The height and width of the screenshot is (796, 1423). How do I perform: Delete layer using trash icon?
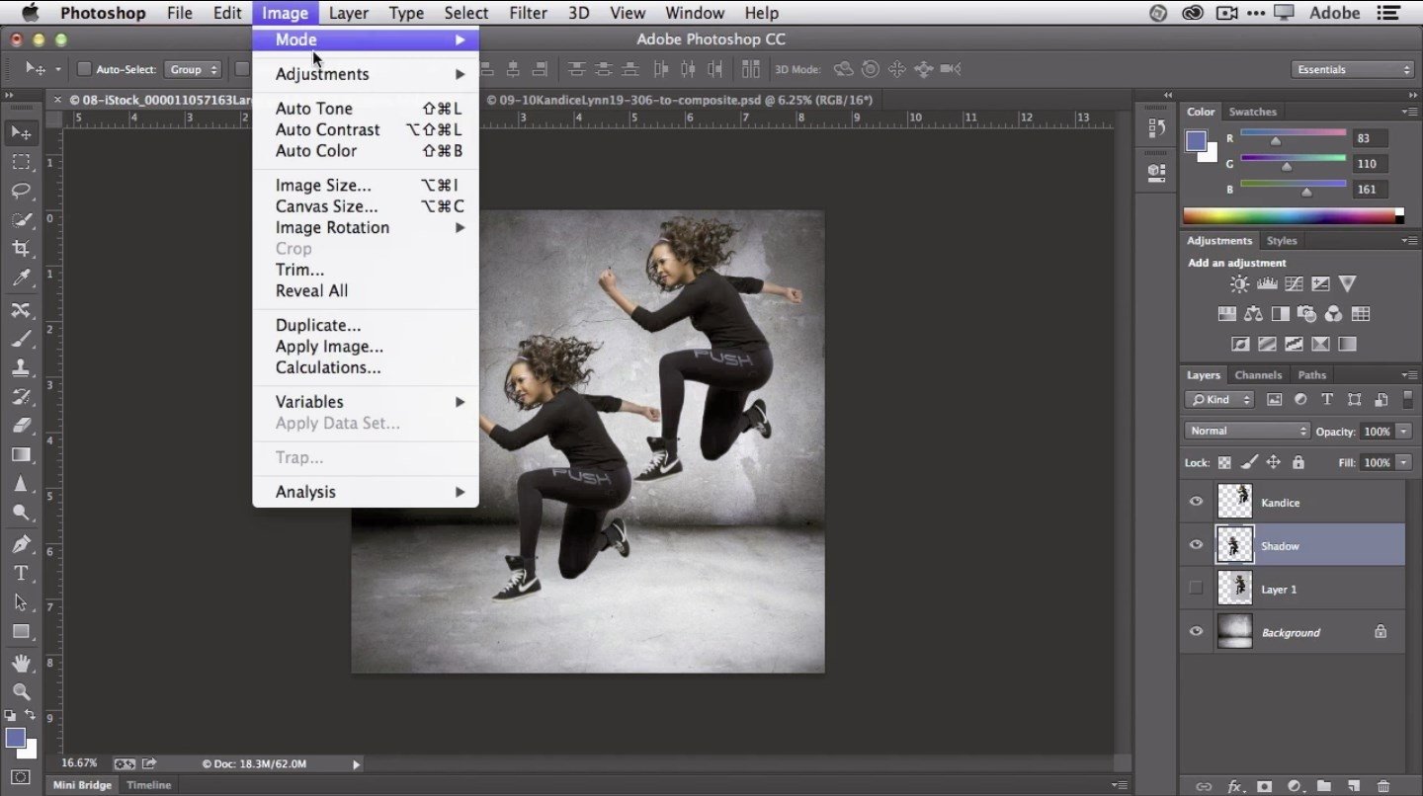[x=1382, y=786]
